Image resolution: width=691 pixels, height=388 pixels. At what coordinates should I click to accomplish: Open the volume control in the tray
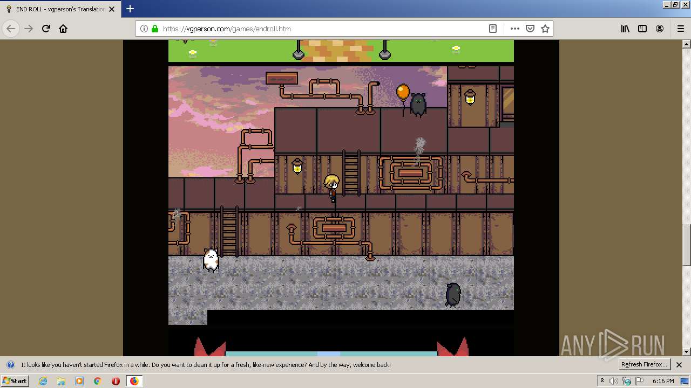click(614, 381)
